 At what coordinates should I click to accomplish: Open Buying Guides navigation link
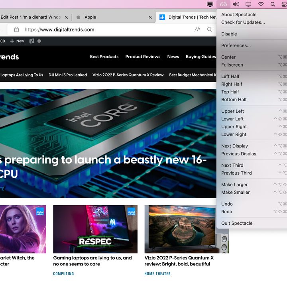click(x=201, y=57)
